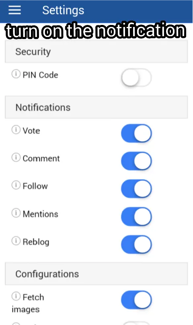Select the Configurations section header
The image size is (193, 325).
coord(96,274)
